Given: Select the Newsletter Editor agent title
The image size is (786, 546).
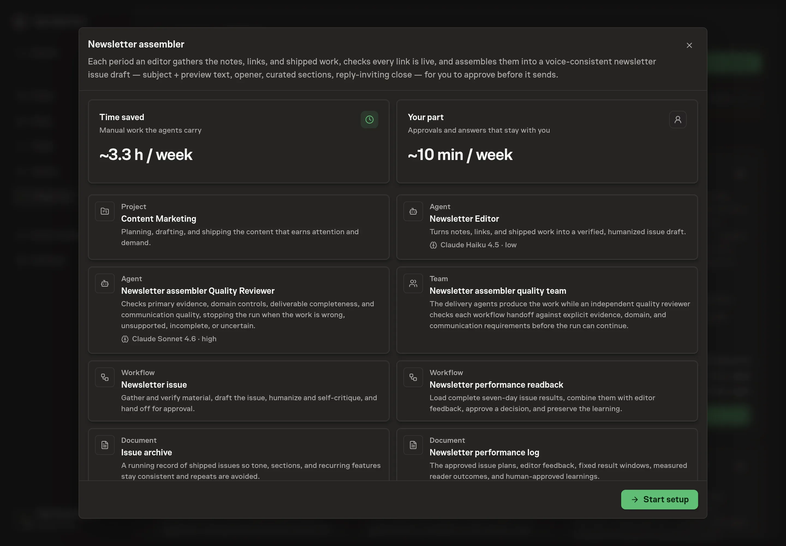Looking at the screenshot, I should tap(464, 219).
